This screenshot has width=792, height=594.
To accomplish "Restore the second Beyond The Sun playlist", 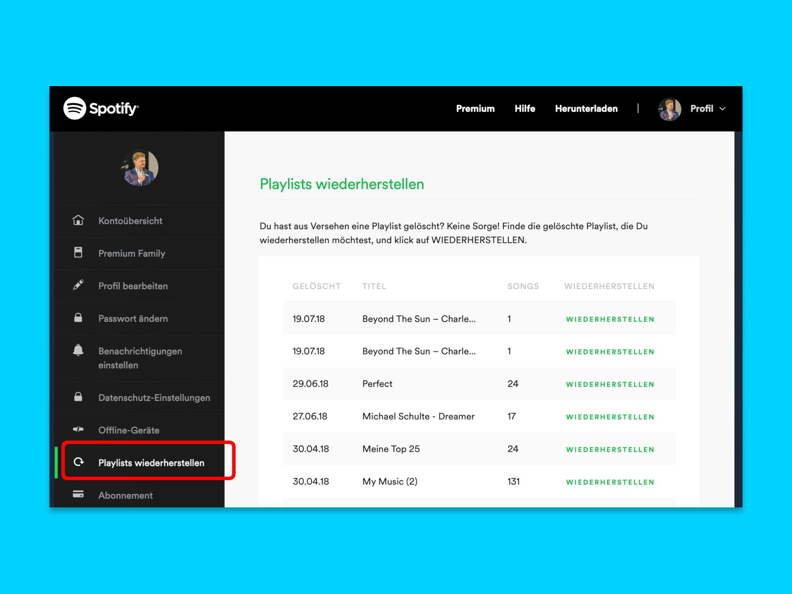I will 610,352.
